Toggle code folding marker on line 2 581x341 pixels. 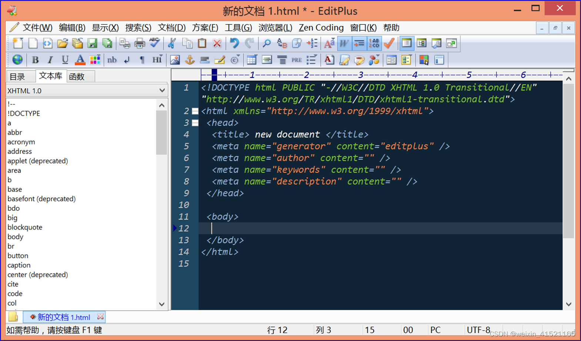coord(195,111)
